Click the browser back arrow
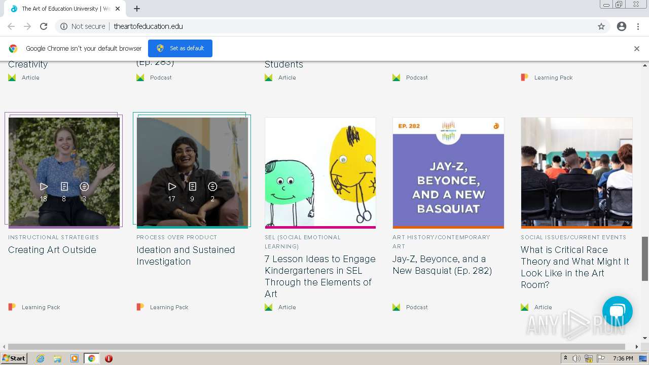The width and height of the screenshot is (649, 365). pyautogui.click(x=11, y=26)
